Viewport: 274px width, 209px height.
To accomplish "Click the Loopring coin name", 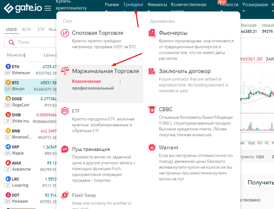I will [x=20, y=185].
